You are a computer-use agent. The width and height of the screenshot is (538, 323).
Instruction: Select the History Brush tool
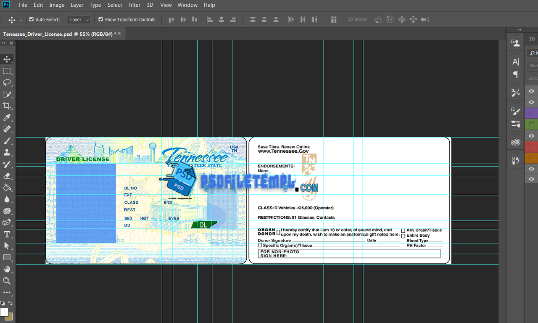tap(7, 164)
